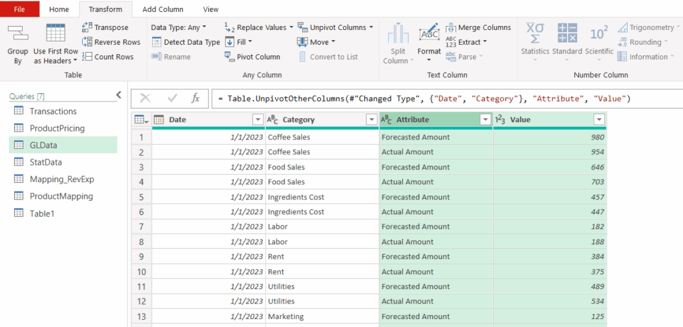Click the Value cell 534
Image resolution: width=683 pixels, height=327 pixels.
pyautogui.click(x=550, y=301)
